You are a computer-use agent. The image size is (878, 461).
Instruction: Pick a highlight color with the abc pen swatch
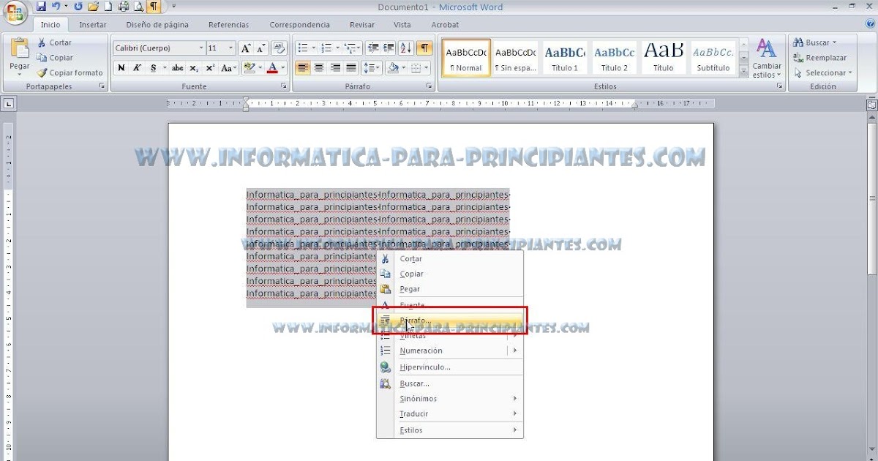(x=249, y=67)
